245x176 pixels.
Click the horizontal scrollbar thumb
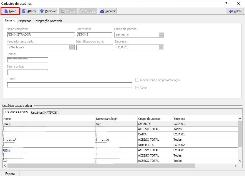[x=101, y=165]
